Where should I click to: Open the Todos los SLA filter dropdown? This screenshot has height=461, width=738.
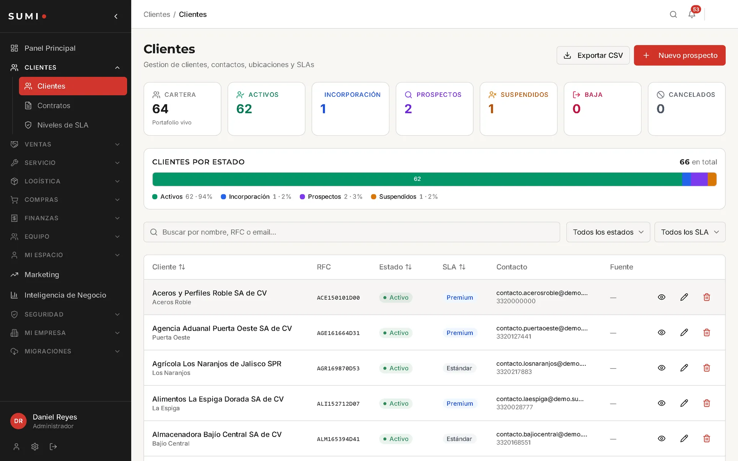tap(690, 232)
